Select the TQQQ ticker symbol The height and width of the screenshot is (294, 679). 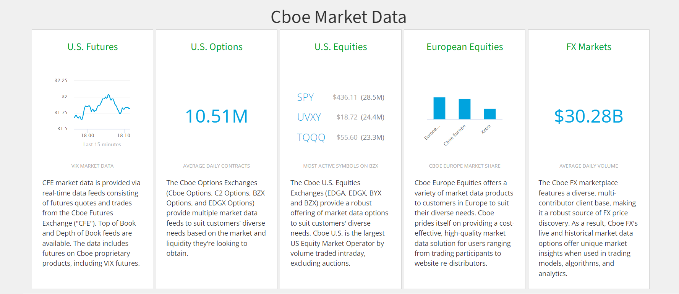[x=311, y=137]
